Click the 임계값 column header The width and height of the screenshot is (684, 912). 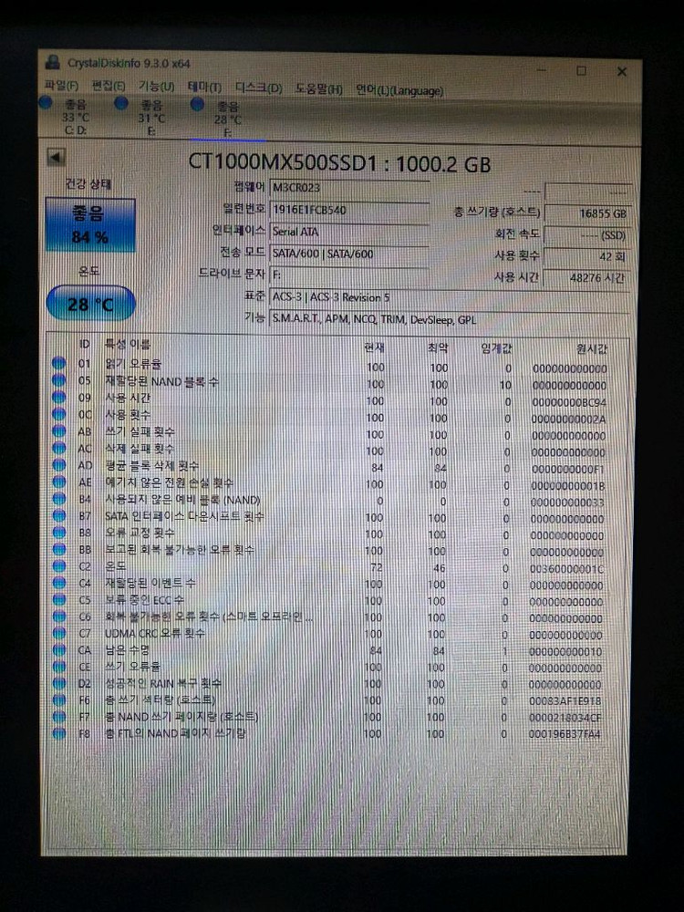tap(497, 348)
